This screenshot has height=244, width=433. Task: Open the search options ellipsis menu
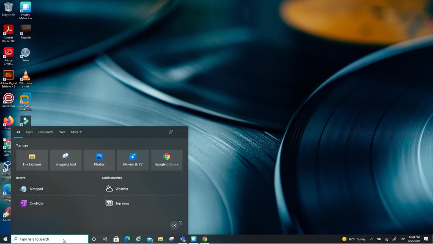181,132
